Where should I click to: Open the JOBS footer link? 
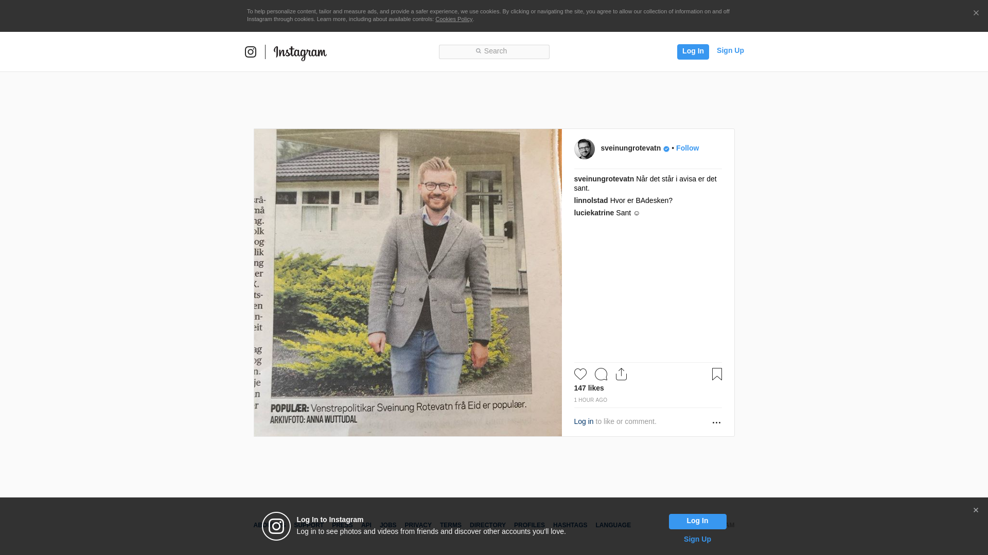tap(388, 525)
